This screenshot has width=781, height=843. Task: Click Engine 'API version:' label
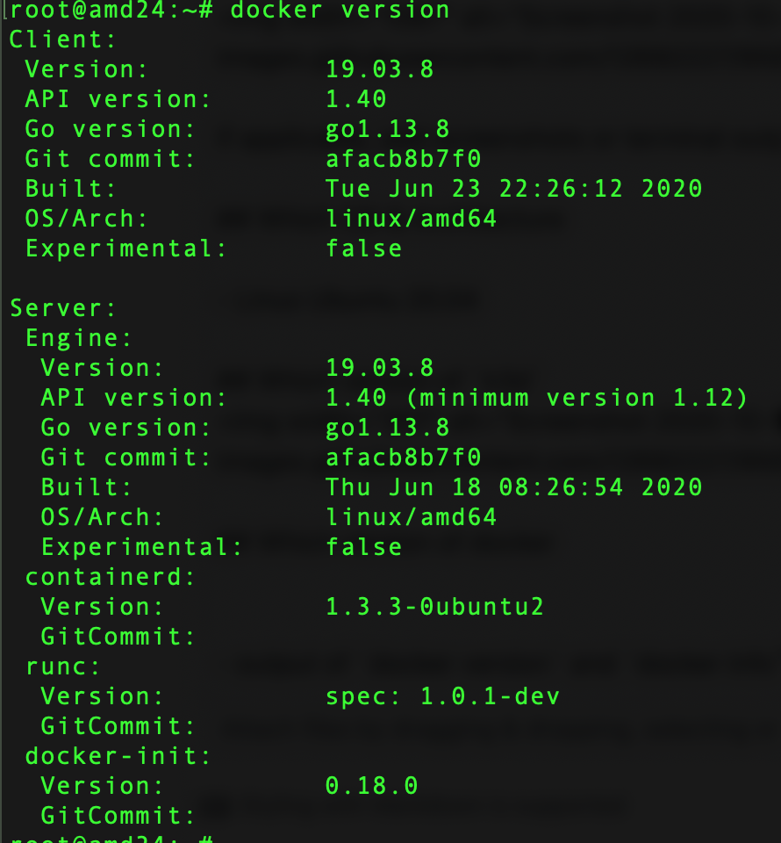[x=133, y=398]
